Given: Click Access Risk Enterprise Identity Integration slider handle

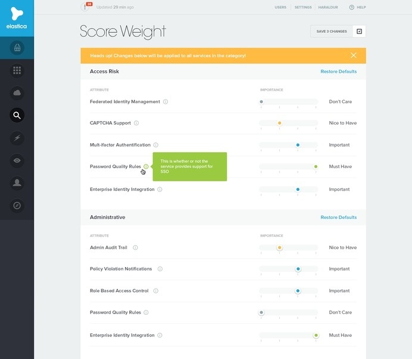Looking at the screenshot, I should coord(298,189).
